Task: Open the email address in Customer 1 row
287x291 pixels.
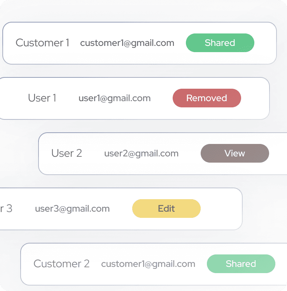Action: 127,43
